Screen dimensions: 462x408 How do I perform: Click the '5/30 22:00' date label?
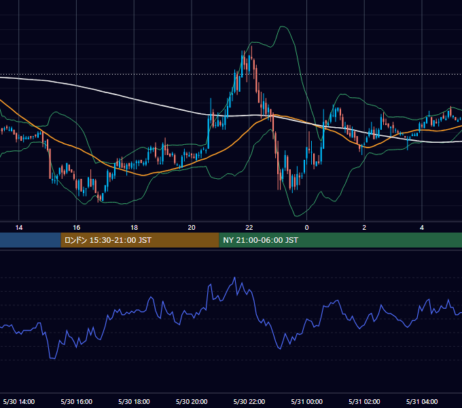point(249,401)
